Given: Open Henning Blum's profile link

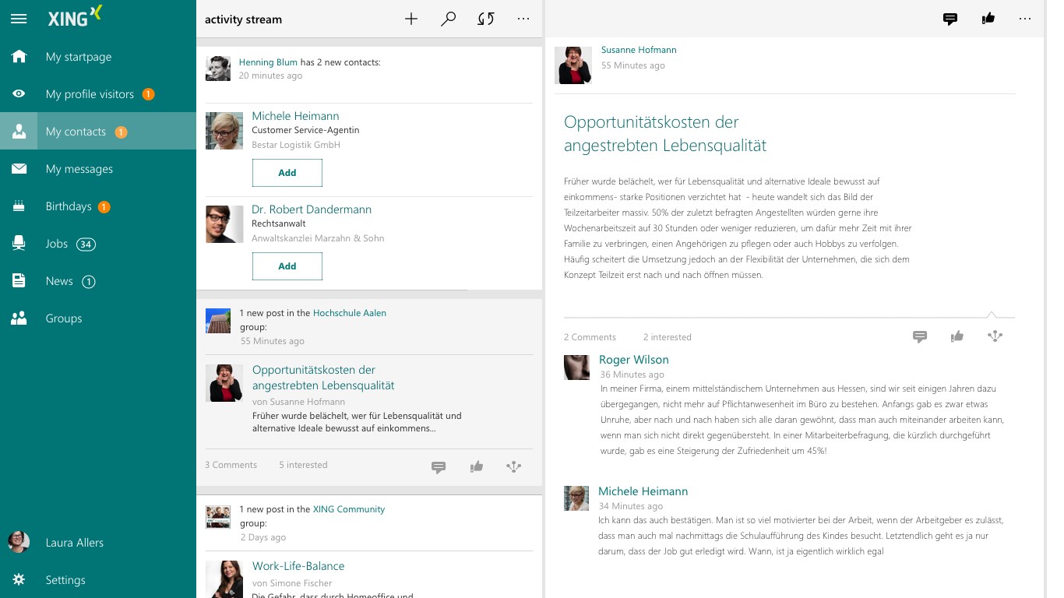Looking at the screenshot, I should tap(268, 62).
